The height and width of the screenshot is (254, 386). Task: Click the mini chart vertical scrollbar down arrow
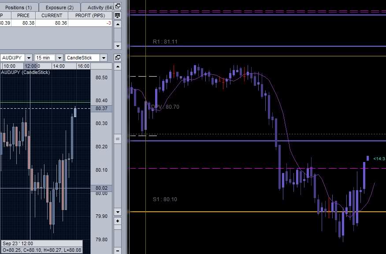tap(118, 212)
